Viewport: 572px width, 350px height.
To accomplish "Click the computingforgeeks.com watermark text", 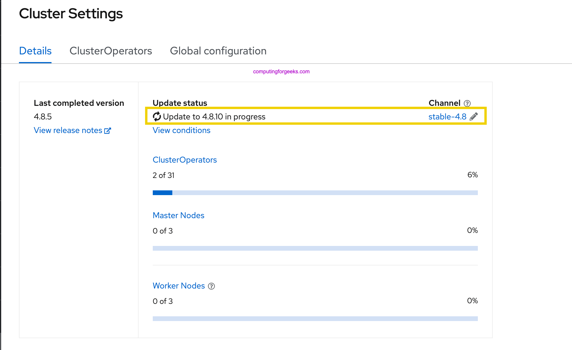I will coord(281,71).
